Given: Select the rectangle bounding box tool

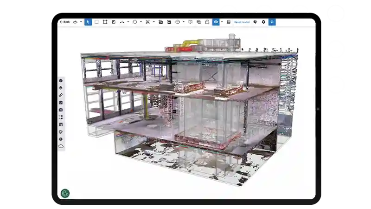Looking at the screenshot, I should (105, 22).
